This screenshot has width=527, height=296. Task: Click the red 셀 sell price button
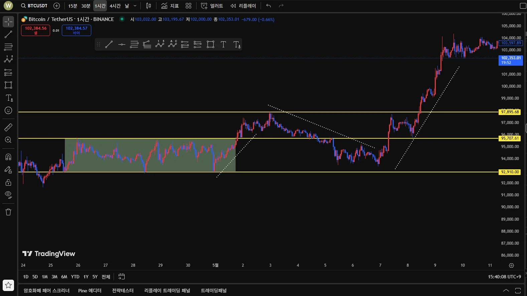click(x=35, y=30)
